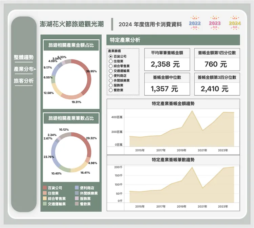Click the 1,357 元 median value
The width and height of the screenshot is (254, 228).
(x=164, y=89)
